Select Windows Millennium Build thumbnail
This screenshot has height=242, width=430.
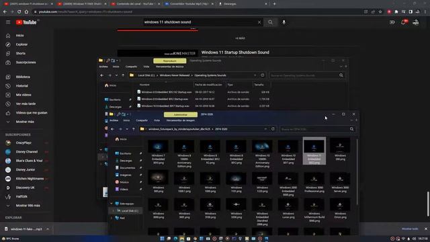pyautogui.click(x=314, y=211)
